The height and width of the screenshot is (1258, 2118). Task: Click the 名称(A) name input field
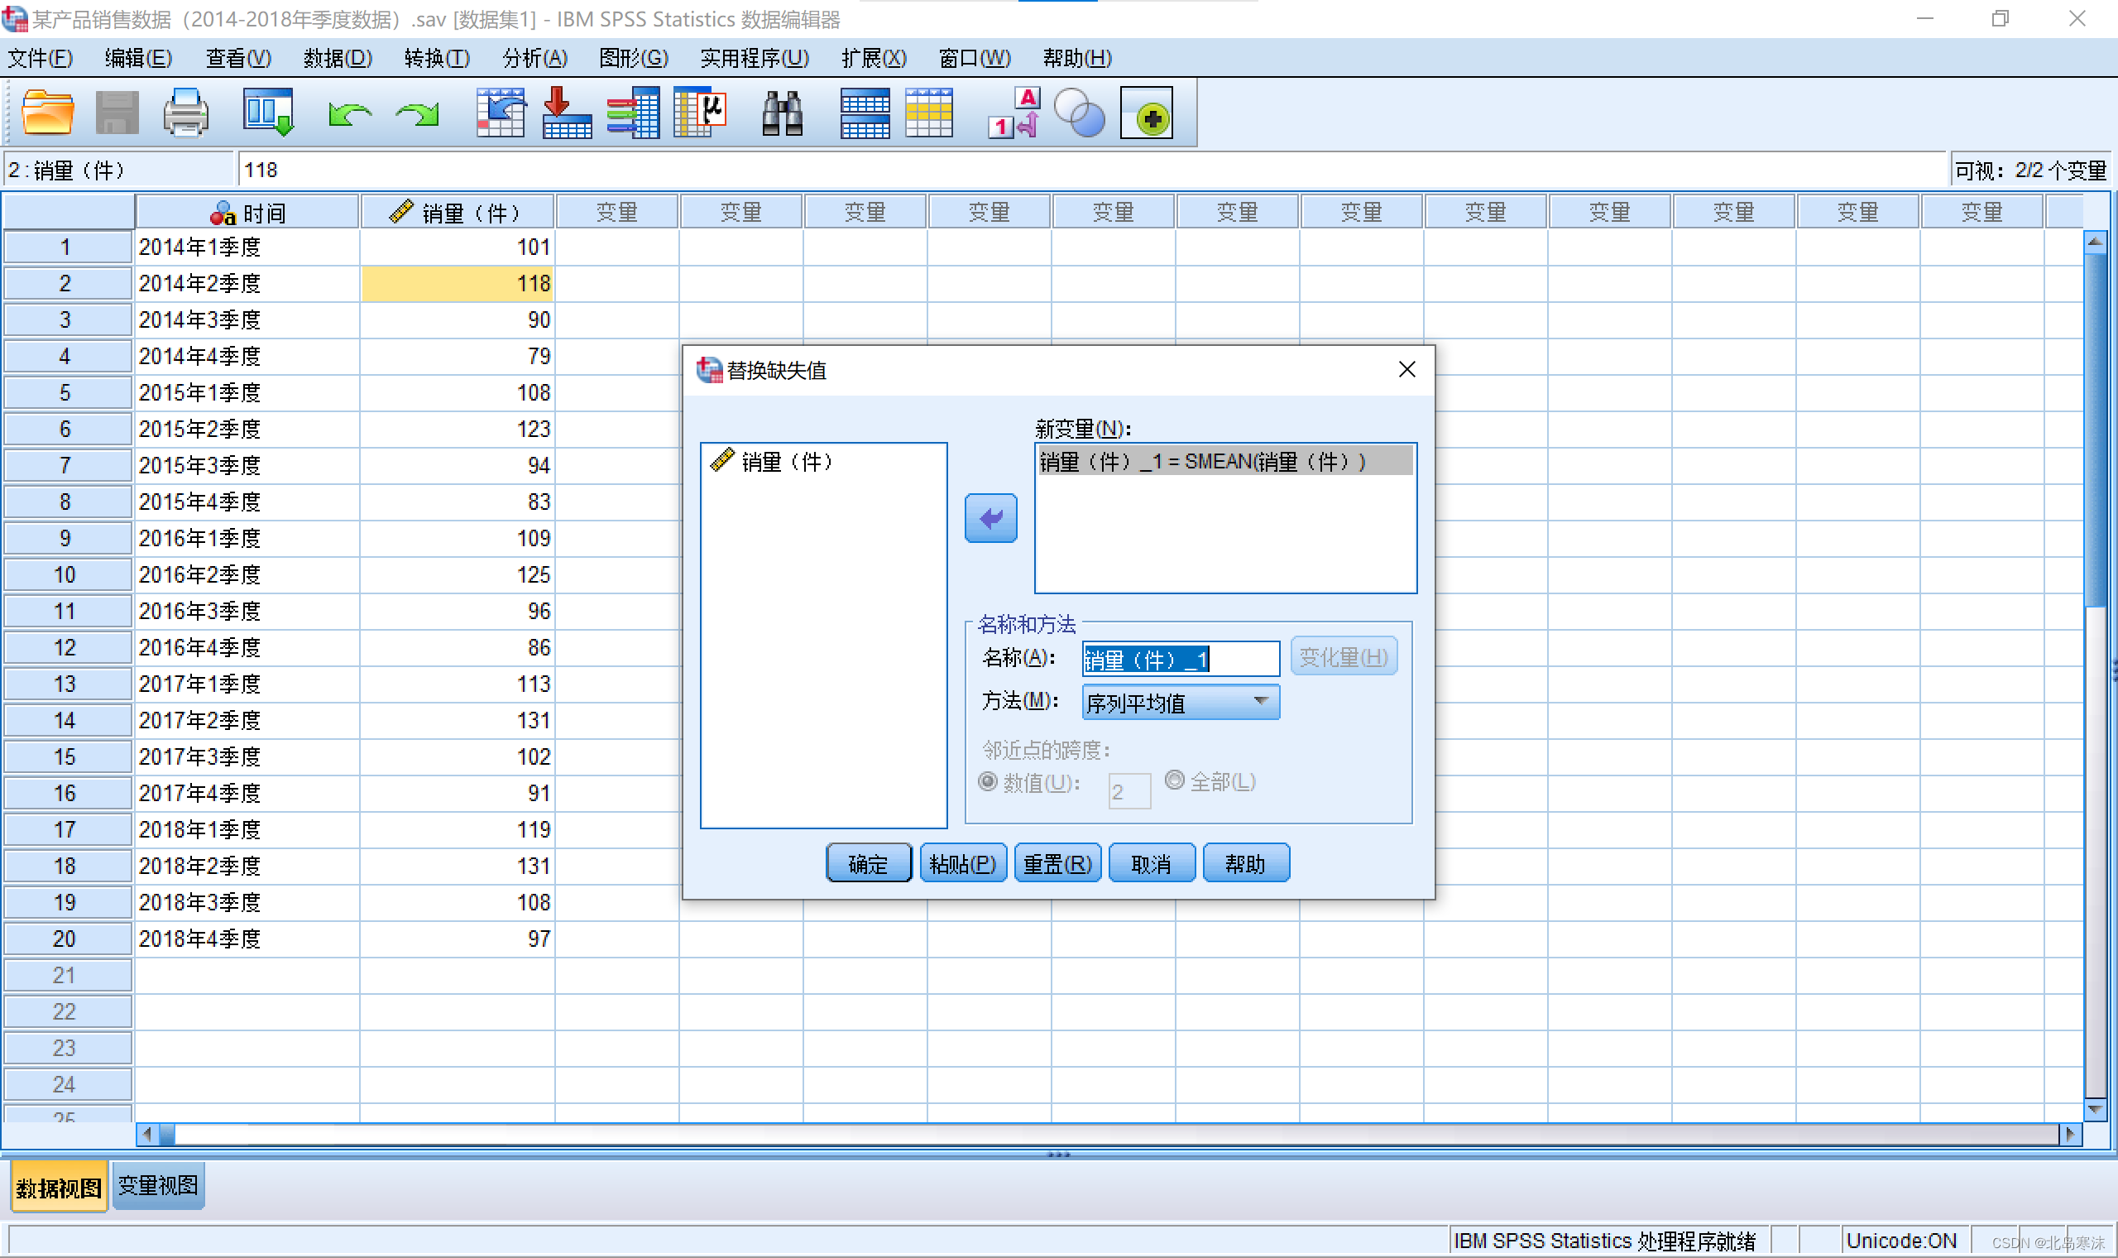pyautogui.click(x=1179, y=659)
